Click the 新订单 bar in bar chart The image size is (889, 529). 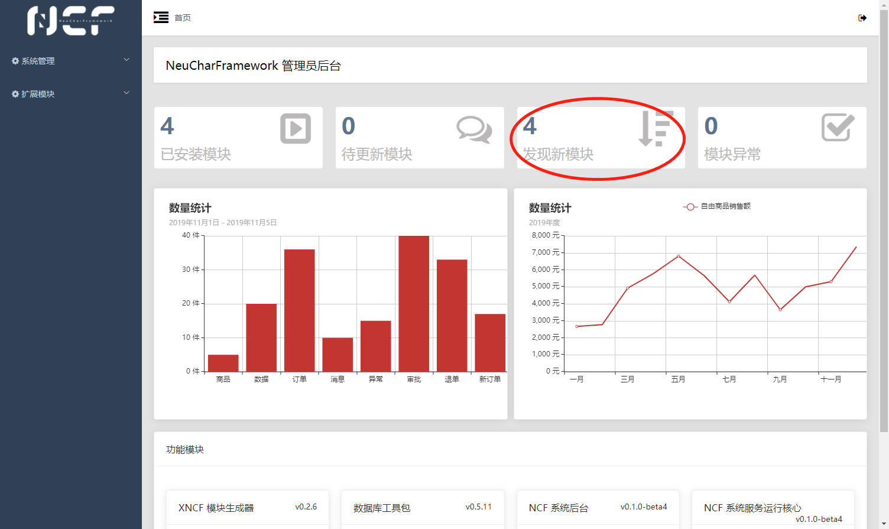pyautogui.click(x=490, y=343)
